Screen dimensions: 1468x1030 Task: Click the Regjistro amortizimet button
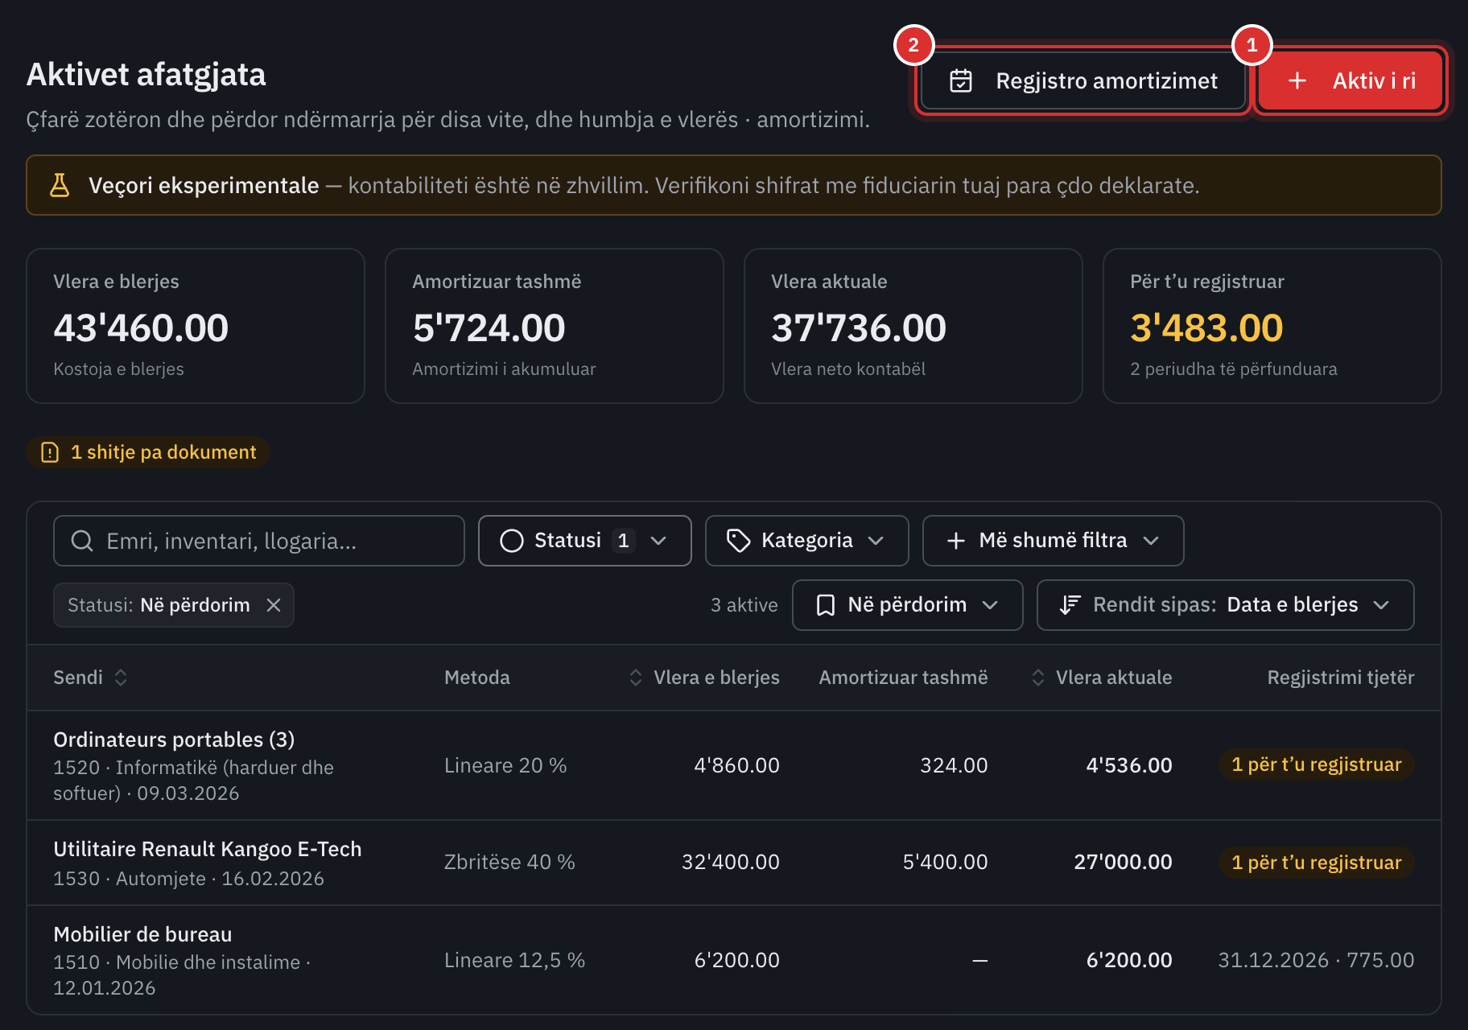click(x=1083, y=80)
